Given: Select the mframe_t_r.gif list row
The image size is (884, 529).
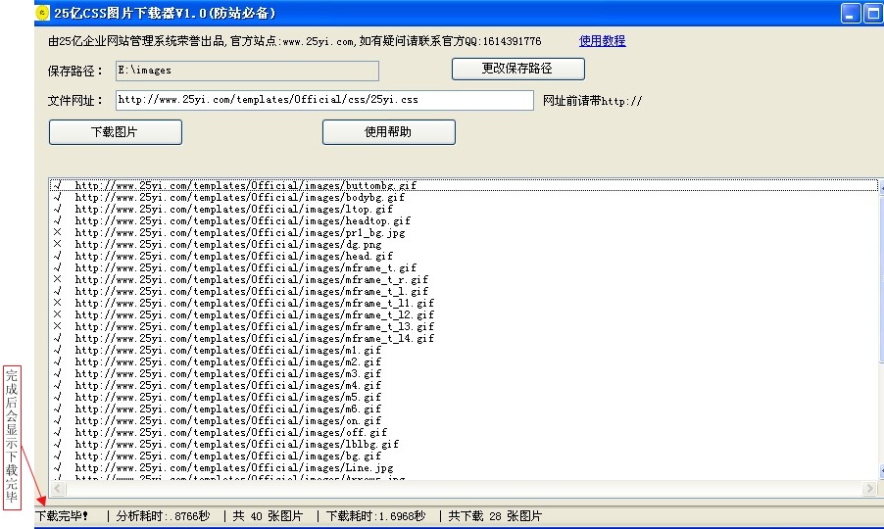Looking at the screenshot, I should (464, 280).
